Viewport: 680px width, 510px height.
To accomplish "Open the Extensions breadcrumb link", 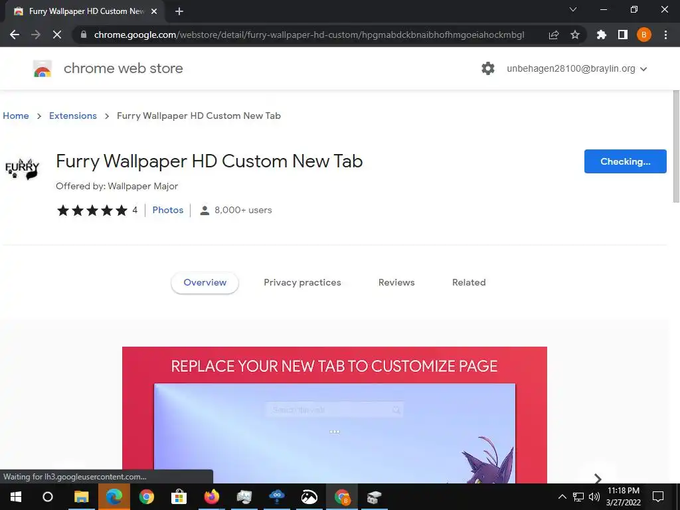I will coord(73,116).
